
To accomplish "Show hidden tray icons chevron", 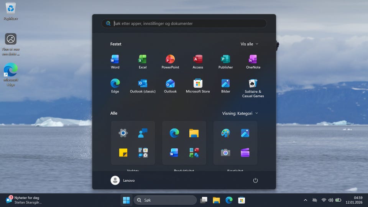I will point(306,200).
